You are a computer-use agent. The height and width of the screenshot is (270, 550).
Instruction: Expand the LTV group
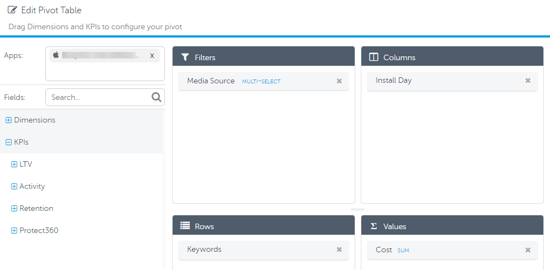pos(14,165)
